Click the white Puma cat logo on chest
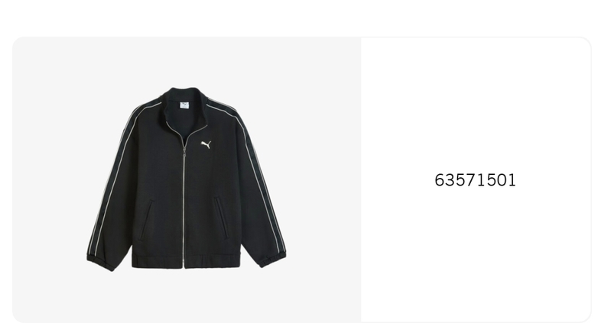Screen dimensions: 604x323 tap(206, 144)
